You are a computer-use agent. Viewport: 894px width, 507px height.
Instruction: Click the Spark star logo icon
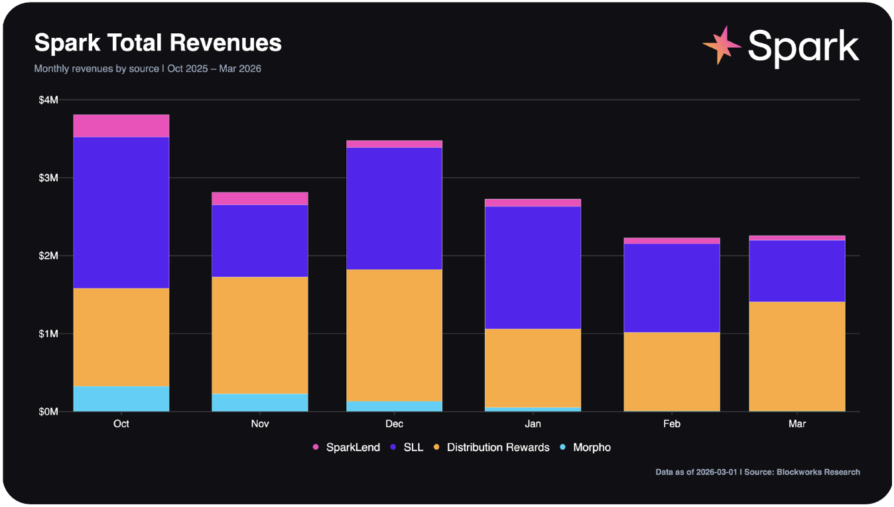pos(722,45)
